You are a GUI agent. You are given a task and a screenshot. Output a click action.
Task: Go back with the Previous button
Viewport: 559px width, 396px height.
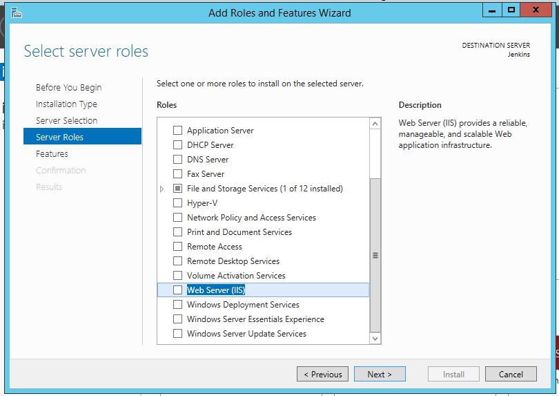(322, 375)
